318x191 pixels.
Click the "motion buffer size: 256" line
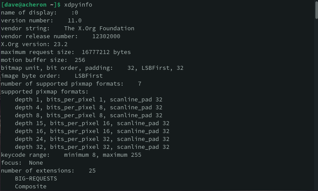coord(43,60)
